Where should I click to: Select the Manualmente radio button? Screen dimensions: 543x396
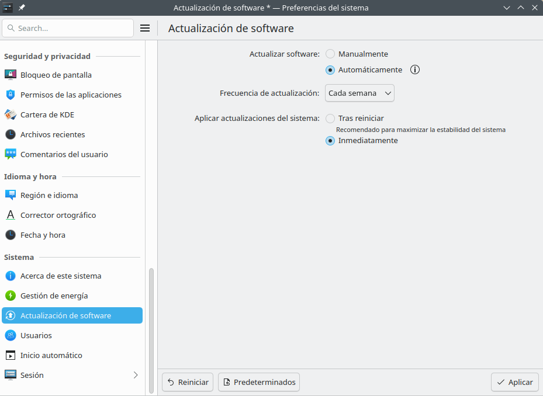(330, 54)
